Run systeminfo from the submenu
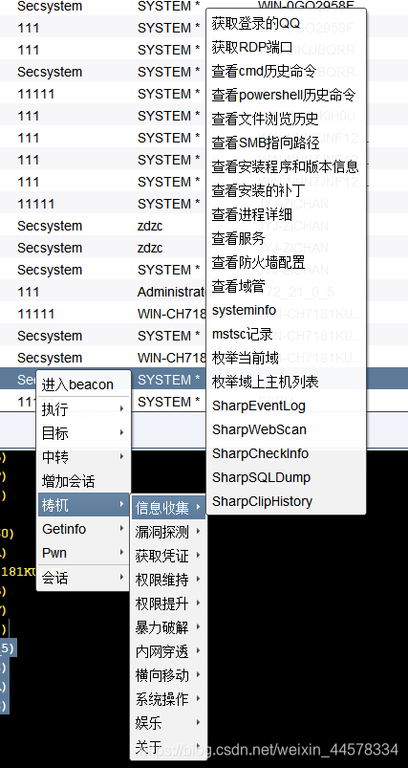Screen dimensions: 408x768 pos(287,310)
